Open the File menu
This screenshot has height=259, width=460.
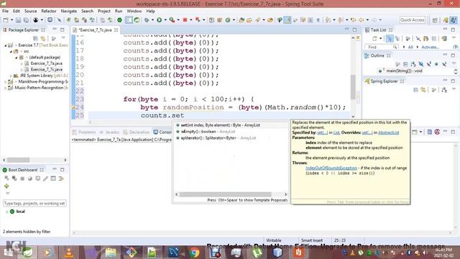click(5, 12)
